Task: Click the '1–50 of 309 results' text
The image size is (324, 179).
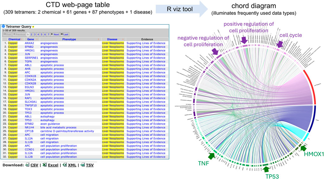Action: [14, 31]
